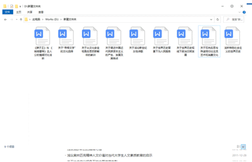Click the Properties quick access icon

pos(11,6)
